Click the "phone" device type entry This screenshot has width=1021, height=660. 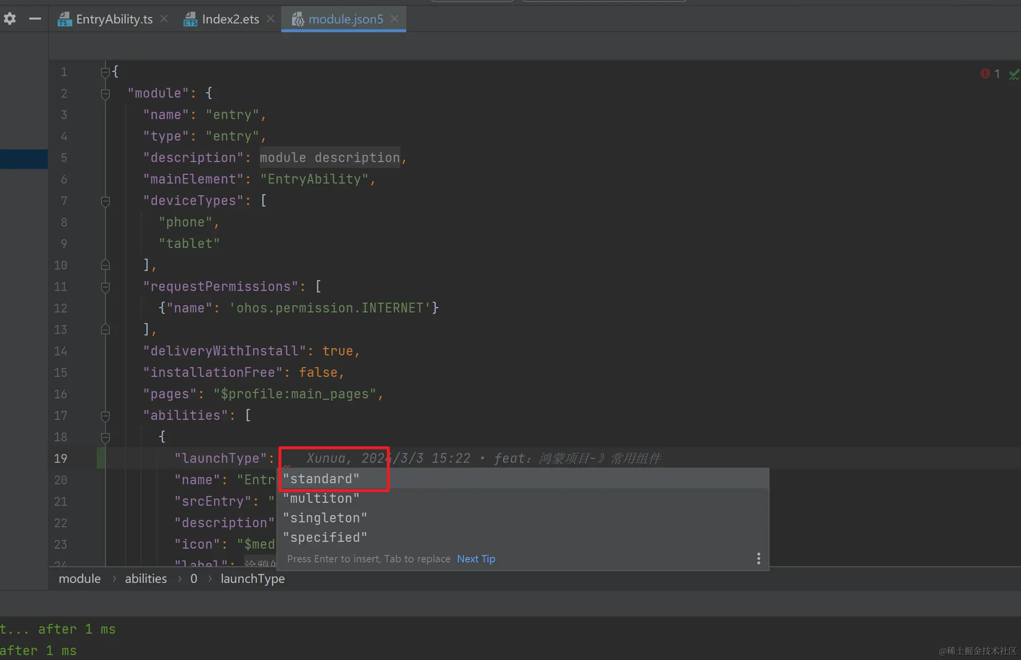point(186,222)
